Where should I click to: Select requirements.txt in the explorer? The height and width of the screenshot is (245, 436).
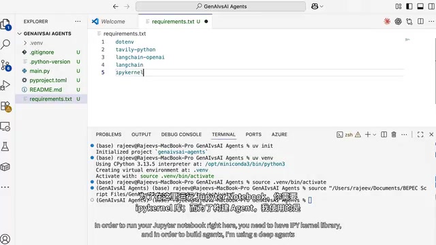click(x=51, y=99)
